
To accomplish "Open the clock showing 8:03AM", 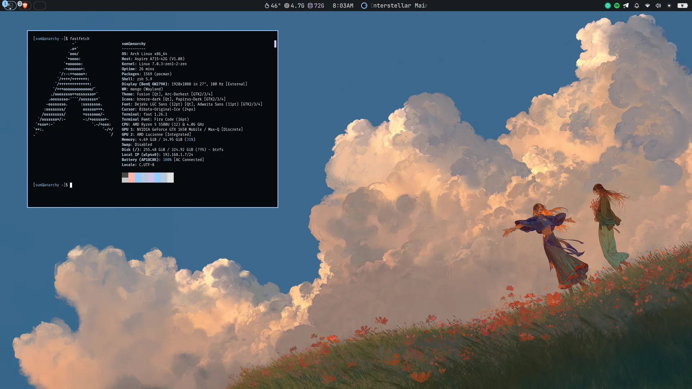I will coord(343,5).
